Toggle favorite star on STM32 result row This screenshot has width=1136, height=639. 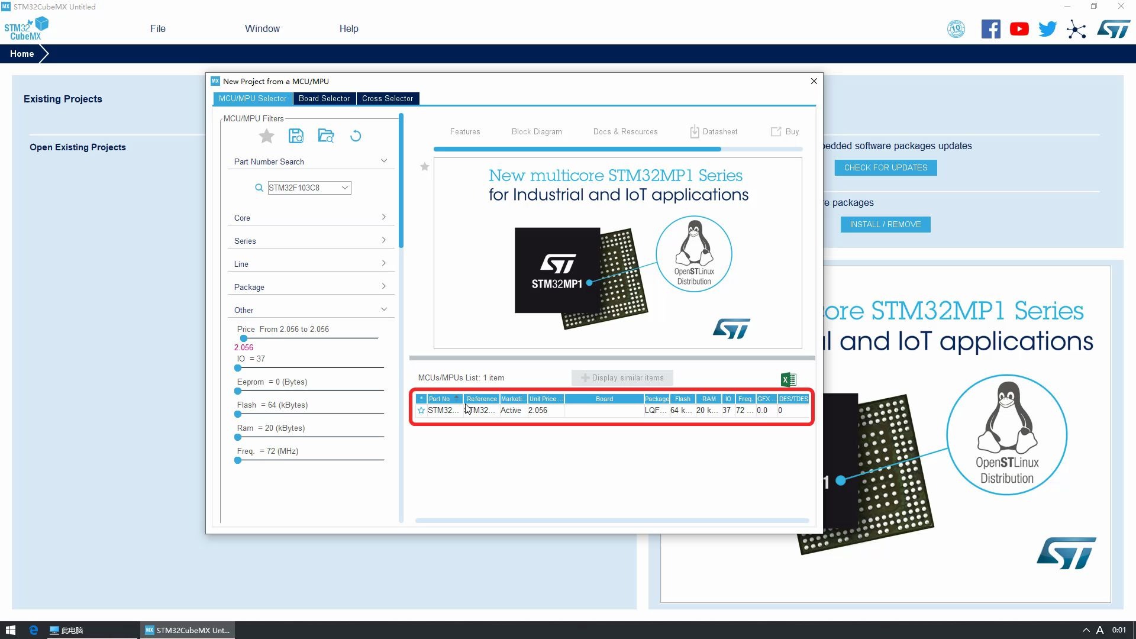421,410
